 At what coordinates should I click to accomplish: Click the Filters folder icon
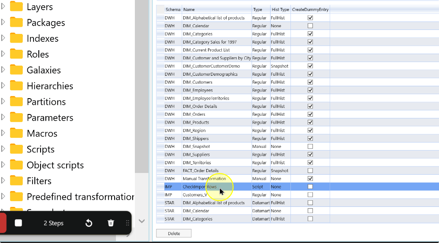16,180
